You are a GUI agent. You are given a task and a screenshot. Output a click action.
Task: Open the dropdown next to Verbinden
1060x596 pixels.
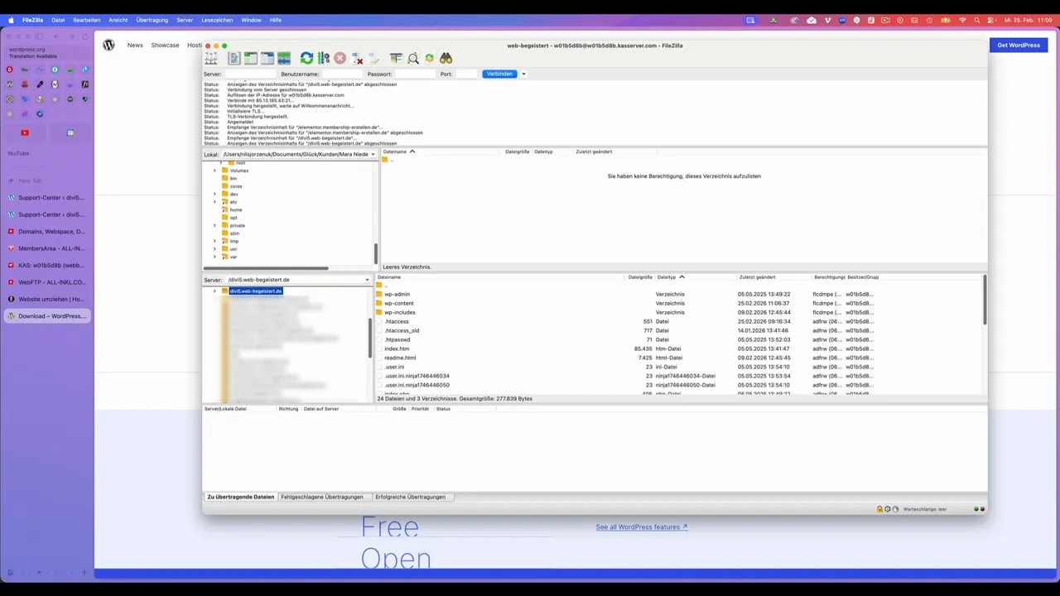point(523,74)
